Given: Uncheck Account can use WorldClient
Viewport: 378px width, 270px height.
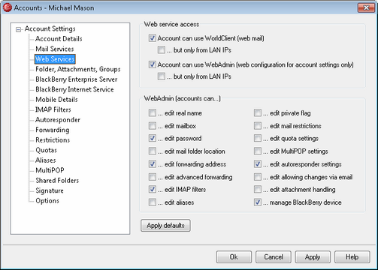Looking at the screenshot, I should [x=152, y=38].
